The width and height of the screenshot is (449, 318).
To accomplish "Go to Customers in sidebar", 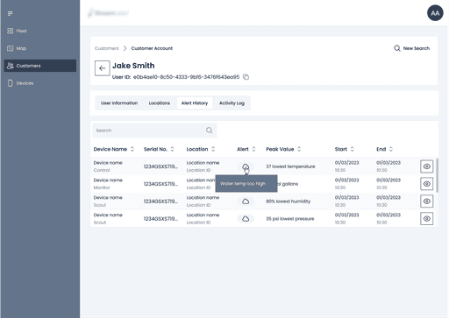I will pyautogui.click(x=40, y=66).
